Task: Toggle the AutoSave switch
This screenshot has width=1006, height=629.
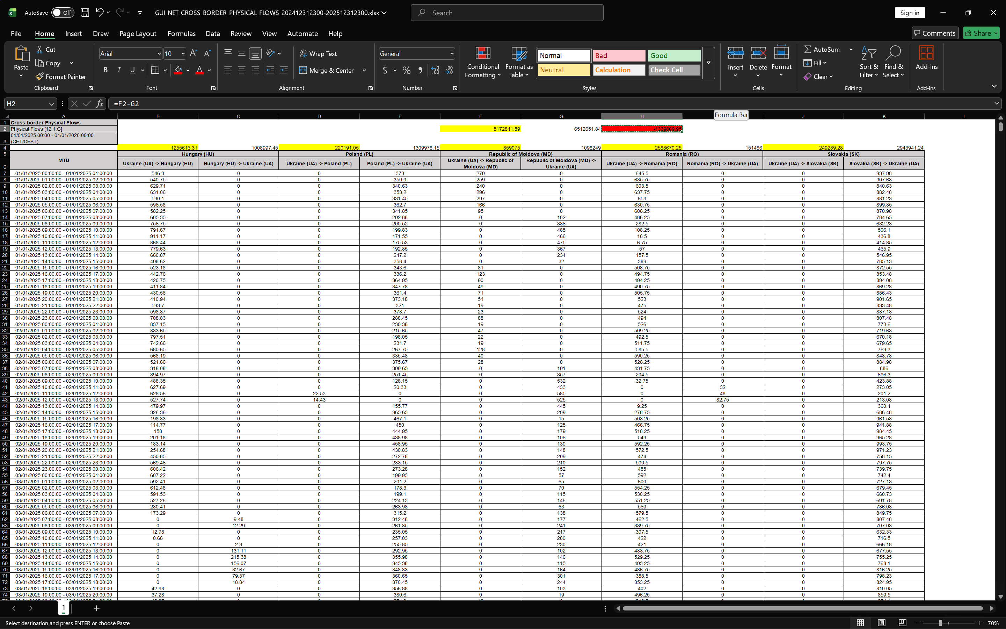Action: [63, 13]
